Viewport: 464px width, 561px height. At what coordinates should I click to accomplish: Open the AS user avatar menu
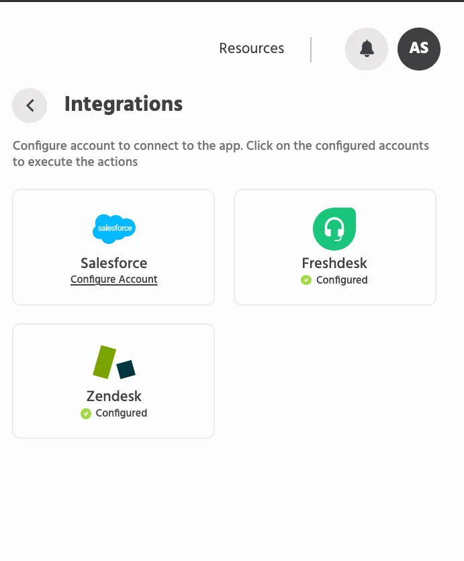coord(418,48)
